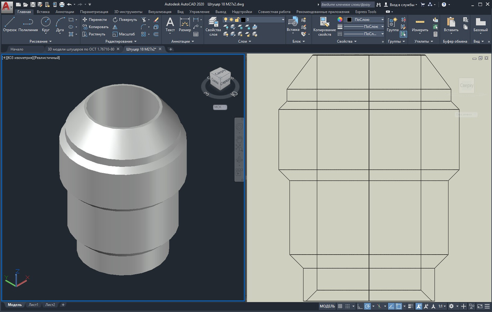The width and height of the screenshot is (492, 312).
Task: Toggle the drawing grid display
Action: (x=340, y=306)
